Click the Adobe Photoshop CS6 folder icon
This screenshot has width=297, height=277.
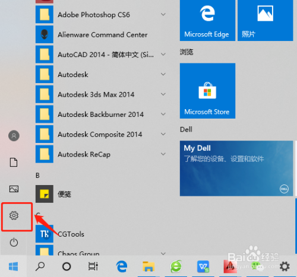click(x=45, y=14)
